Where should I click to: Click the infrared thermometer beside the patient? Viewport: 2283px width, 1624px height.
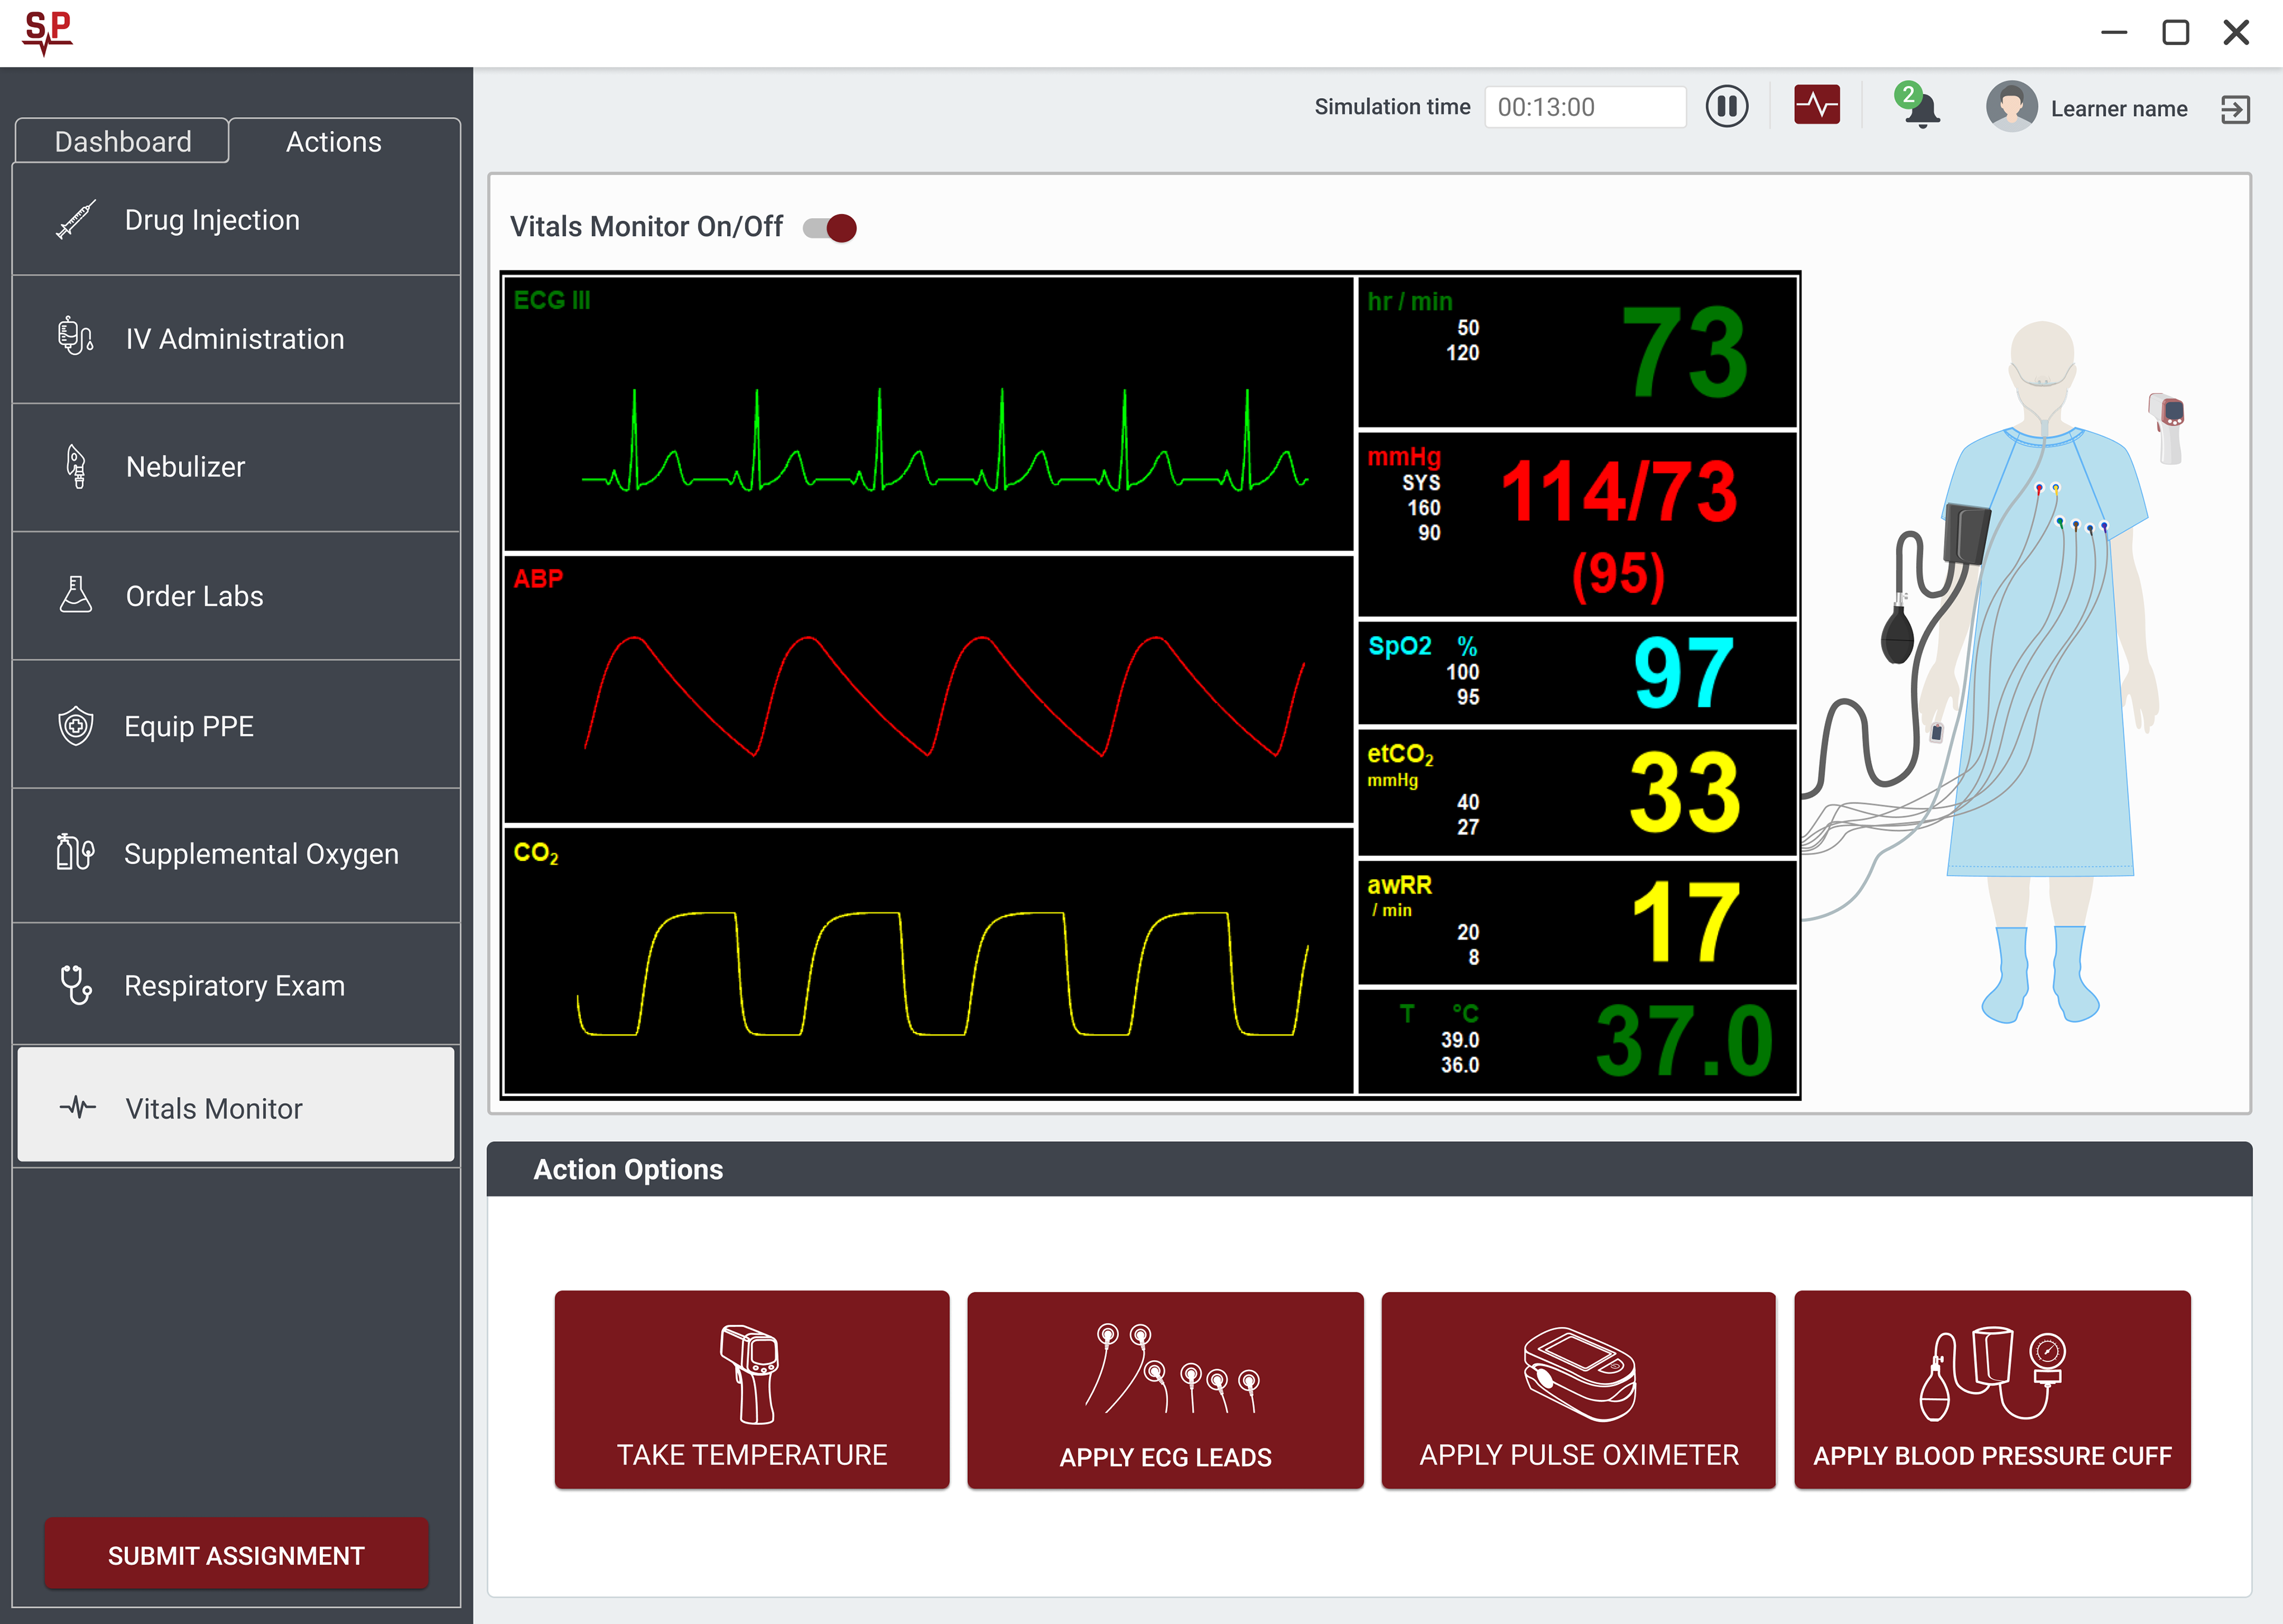2168,428
